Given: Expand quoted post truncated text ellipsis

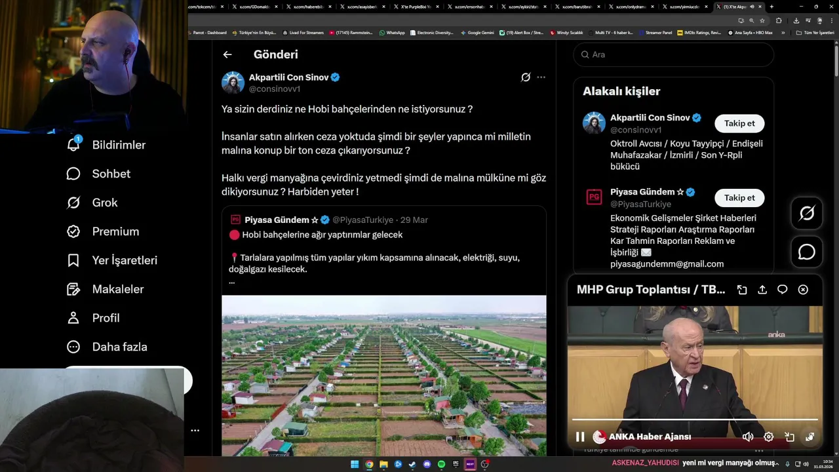Looking at the screenshot, I should point(231,282).
